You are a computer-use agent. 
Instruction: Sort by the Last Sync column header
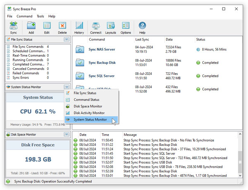(x=149, y=40)
